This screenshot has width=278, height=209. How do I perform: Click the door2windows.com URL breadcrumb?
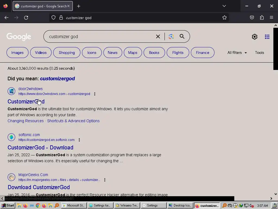click(54, 94)
